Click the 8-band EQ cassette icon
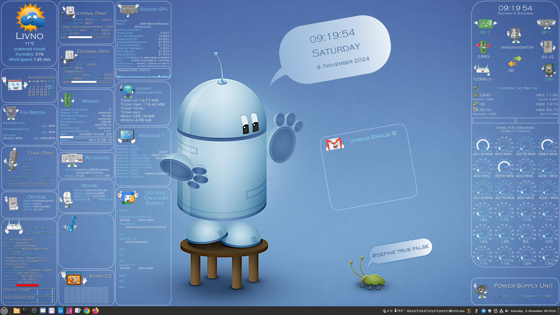The image size is (560, 315). (x=73, y=278)
